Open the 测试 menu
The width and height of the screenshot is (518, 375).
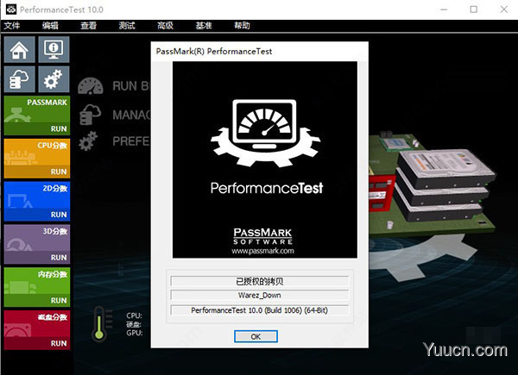point(127,25)
